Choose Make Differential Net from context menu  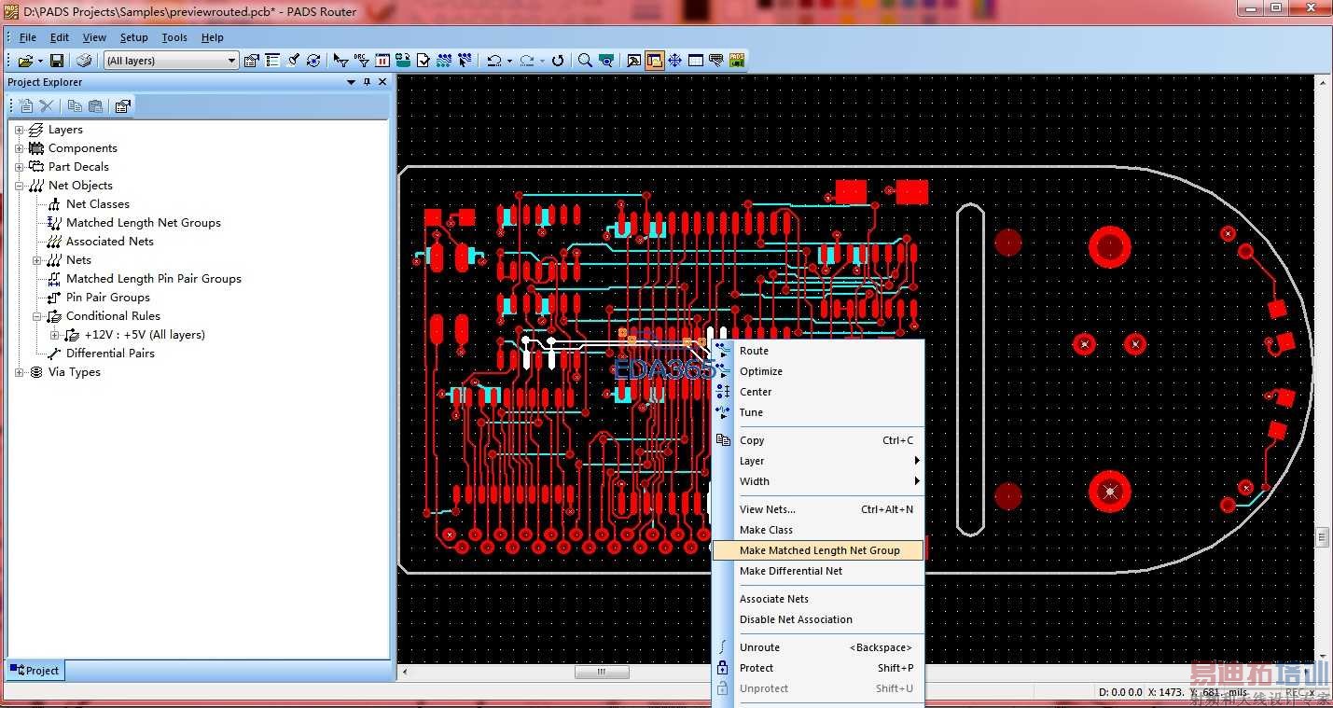790,571
